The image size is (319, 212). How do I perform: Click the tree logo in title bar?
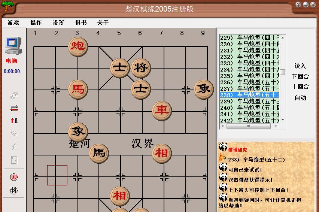point(7,6)
